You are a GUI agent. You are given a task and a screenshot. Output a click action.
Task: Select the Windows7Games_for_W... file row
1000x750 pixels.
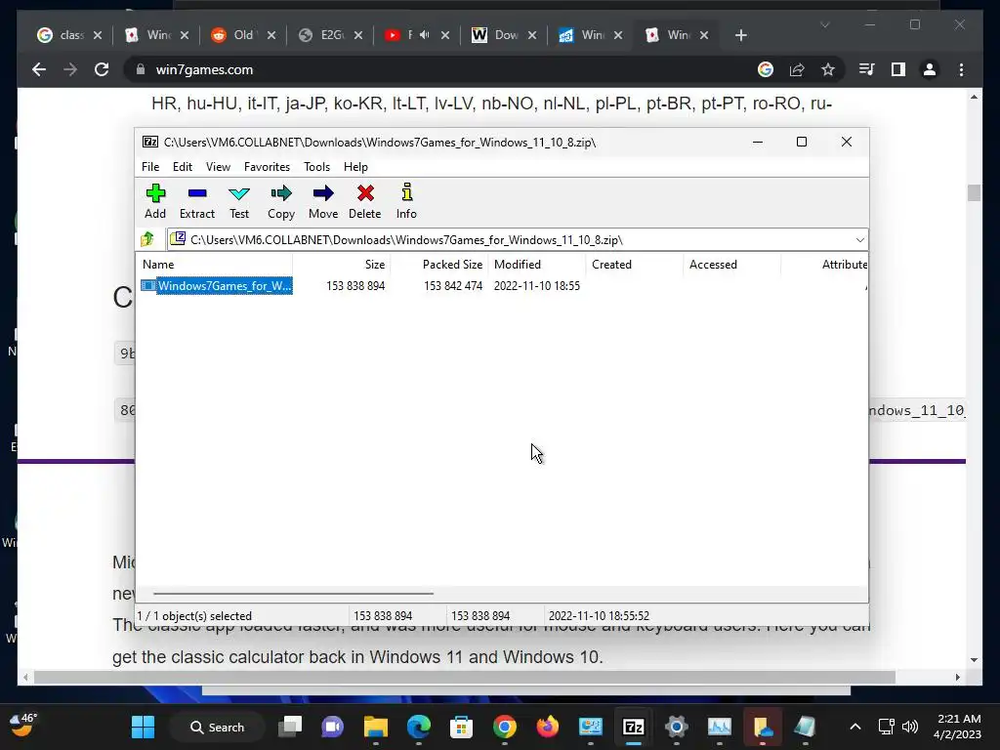click(217, 286)
